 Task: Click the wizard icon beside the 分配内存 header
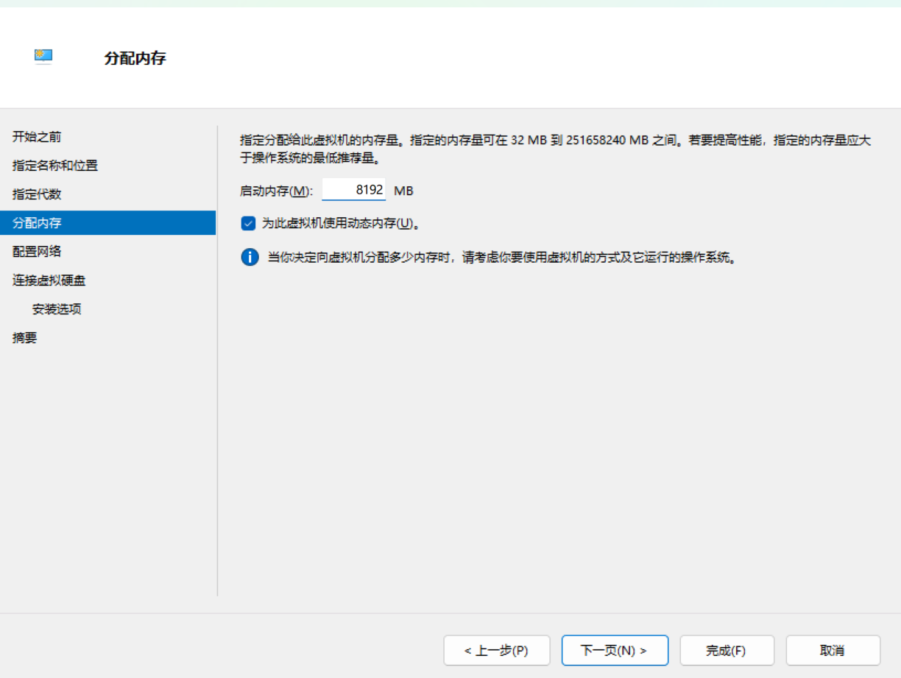[43, 57]
